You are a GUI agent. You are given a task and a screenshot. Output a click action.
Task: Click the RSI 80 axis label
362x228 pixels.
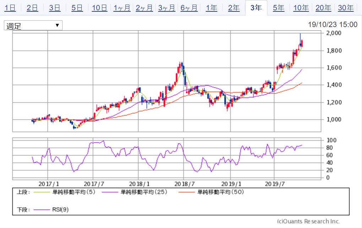[329, 148]
